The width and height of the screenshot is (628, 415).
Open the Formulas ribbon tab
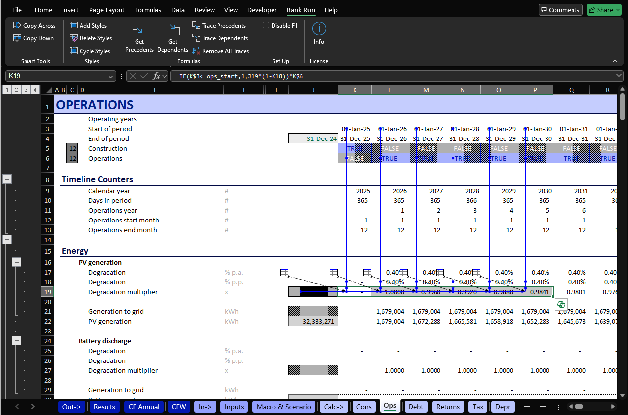click(147, 10)
